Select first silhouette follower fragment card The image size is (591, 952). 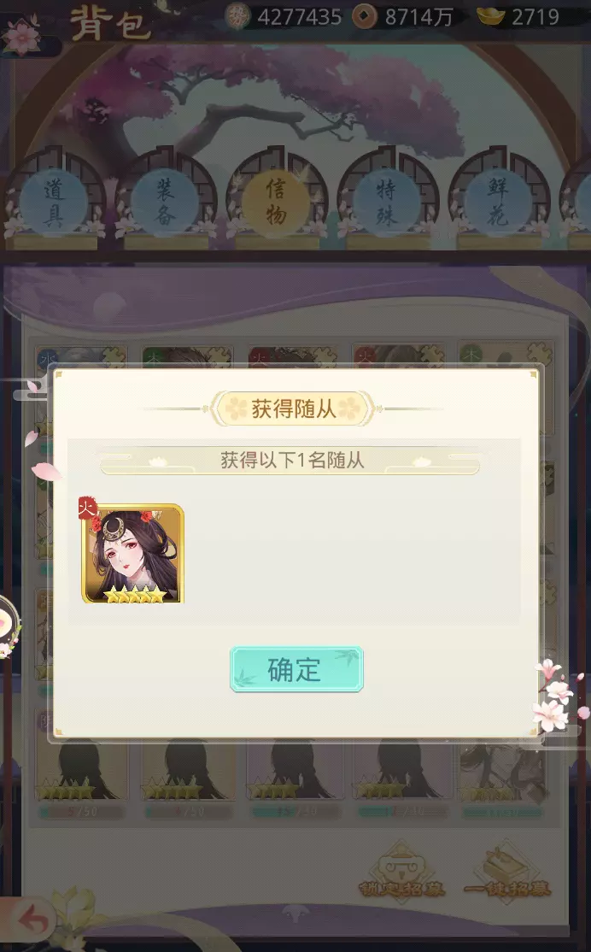click(82, 769)
